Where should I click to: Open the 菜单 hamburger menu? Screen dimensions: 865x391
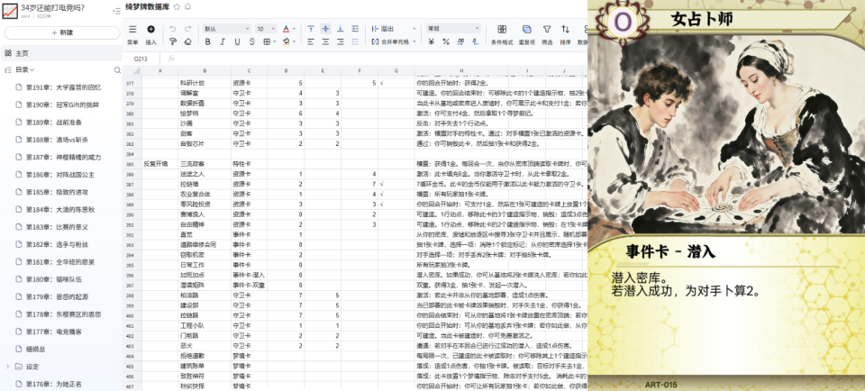point(132,29)
